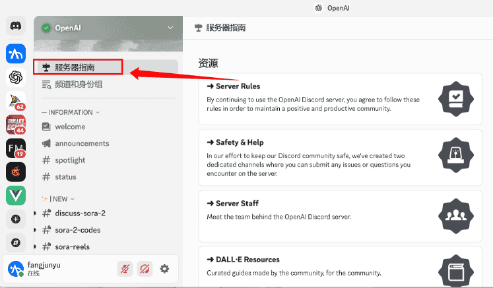Screen dimensions: 493x288
Task: Collapse the NEW channel category
Action: coord(60,198)
